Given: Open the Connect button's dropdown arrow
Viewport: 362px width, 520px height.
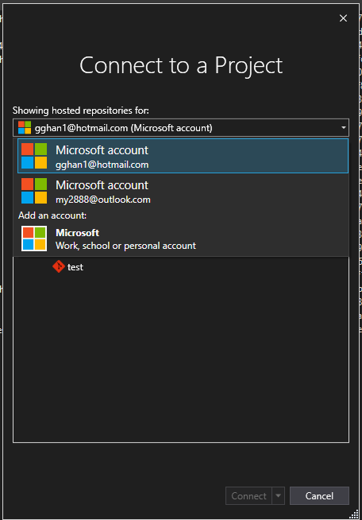Looking at the screenshot, I should pos(278,496).
